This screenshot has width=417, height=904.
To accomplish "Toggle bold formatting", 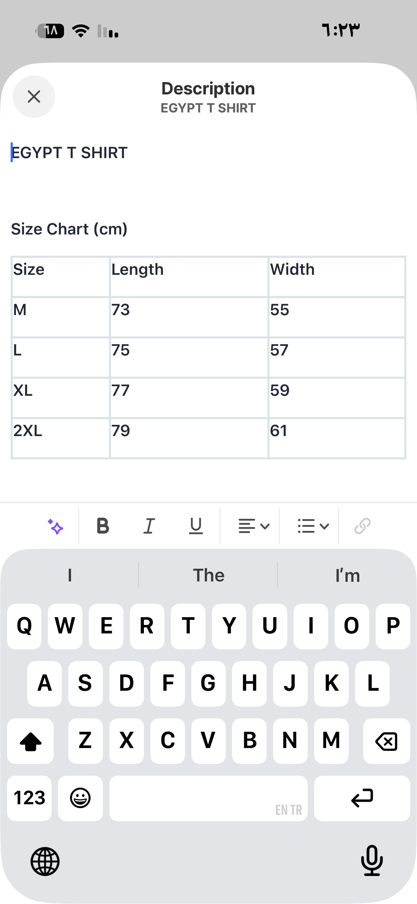I will tap(103, 526).
